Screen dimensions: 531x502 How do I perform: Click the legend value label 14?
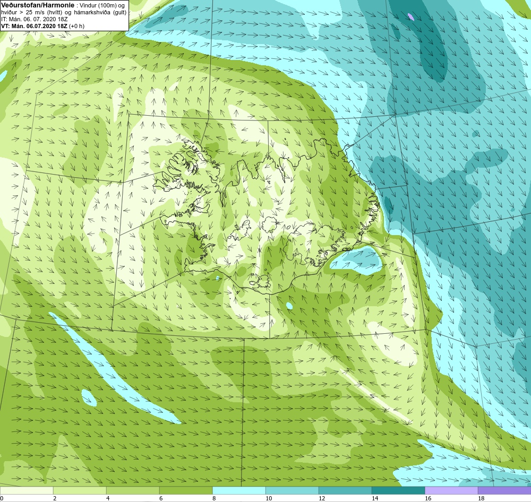(x=375, y=498)
